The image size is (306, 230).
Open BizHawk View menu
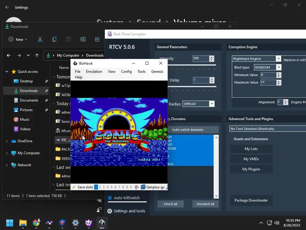pyautogui.click(x=112, y=72)
